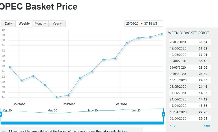
Task: Click page number 1 in pagination
Action: pos(171,126)
